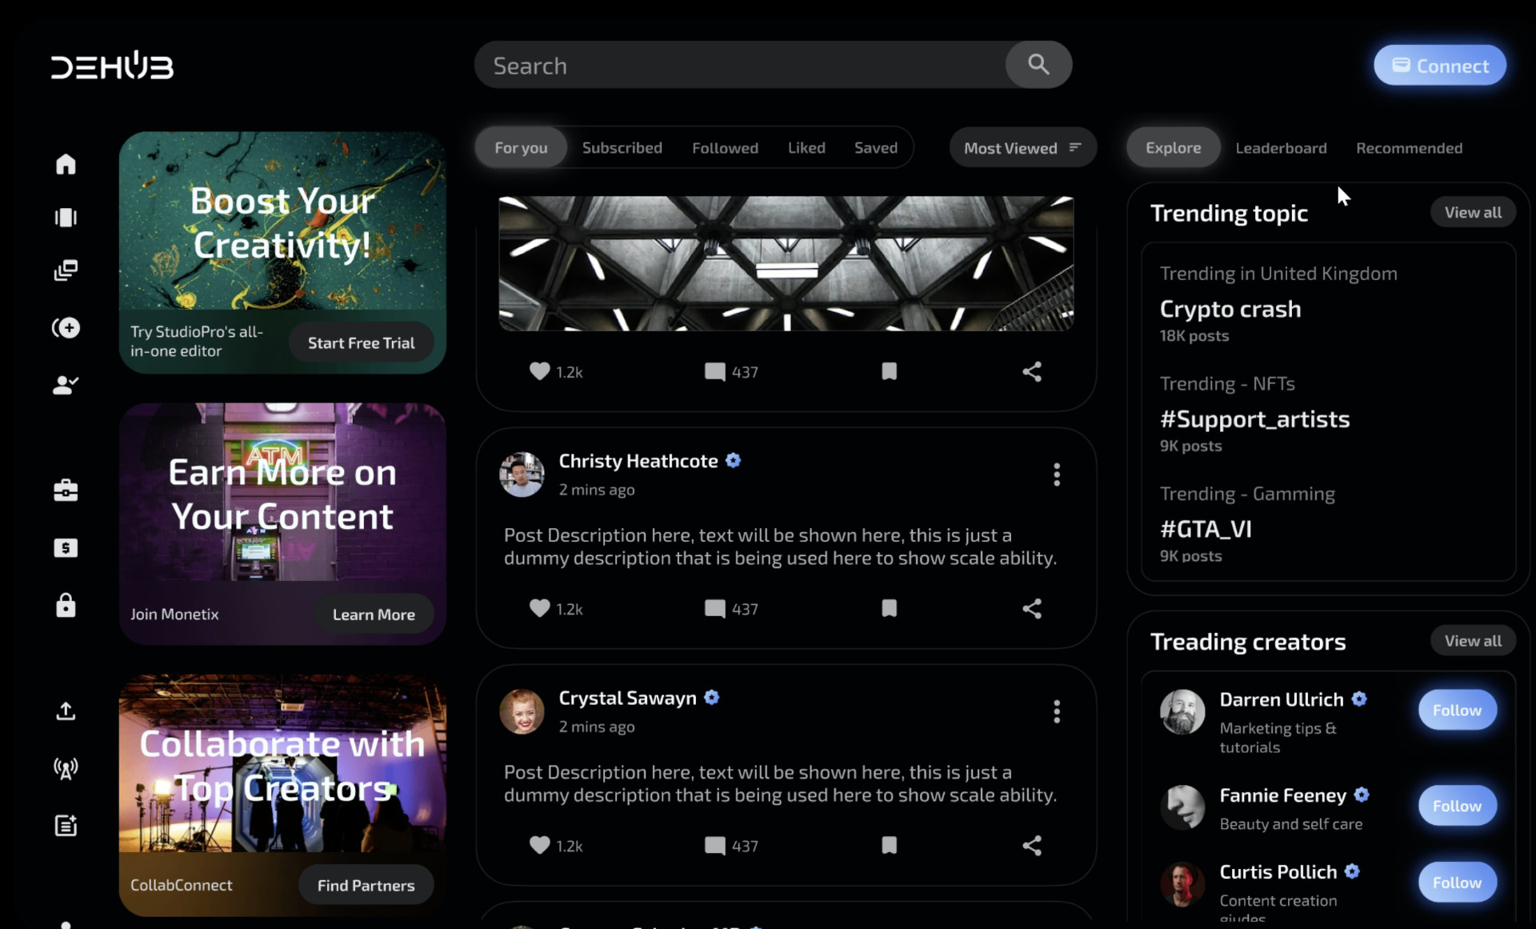Viewport: 1536px width, 929px height.
Task: Open Crystal Sawayn's profile avatar
Action: [522, 711]
